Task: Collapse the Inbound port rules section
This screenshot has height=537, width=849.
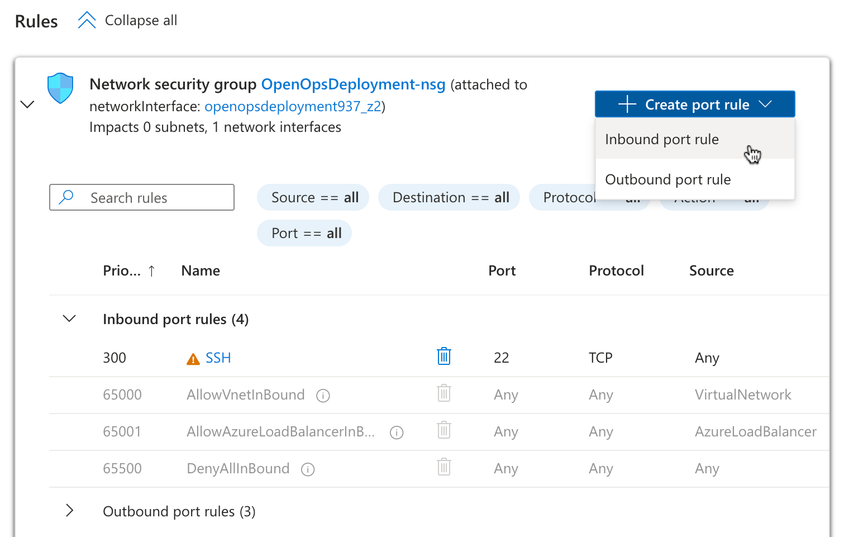Action: [69, 318]
